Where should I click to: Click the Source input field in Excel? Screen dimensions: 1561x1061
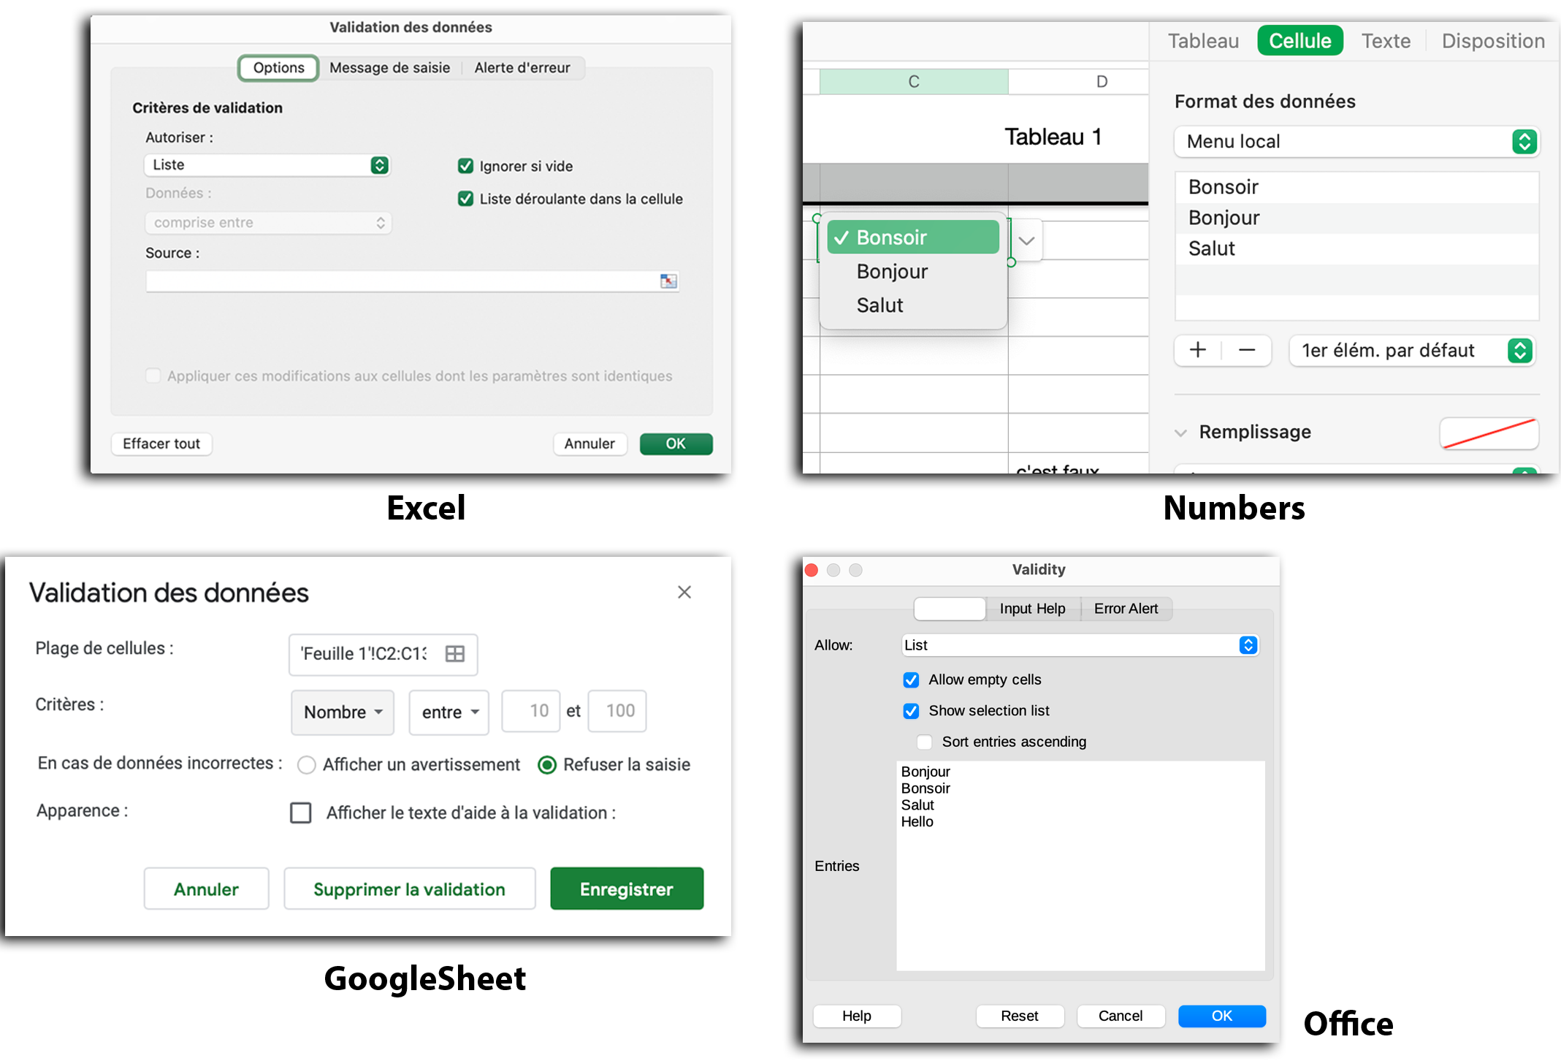pos(412,281)
